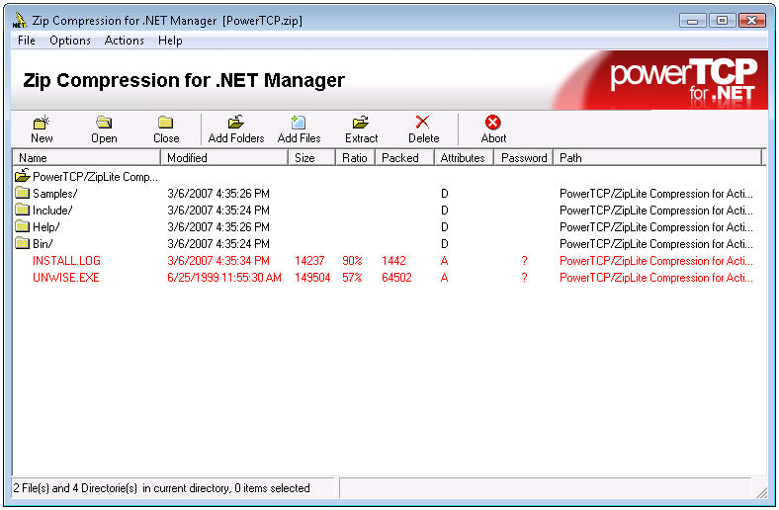The image size is (779, 510).
Task: Open the Actions menu
Action: 125,41
